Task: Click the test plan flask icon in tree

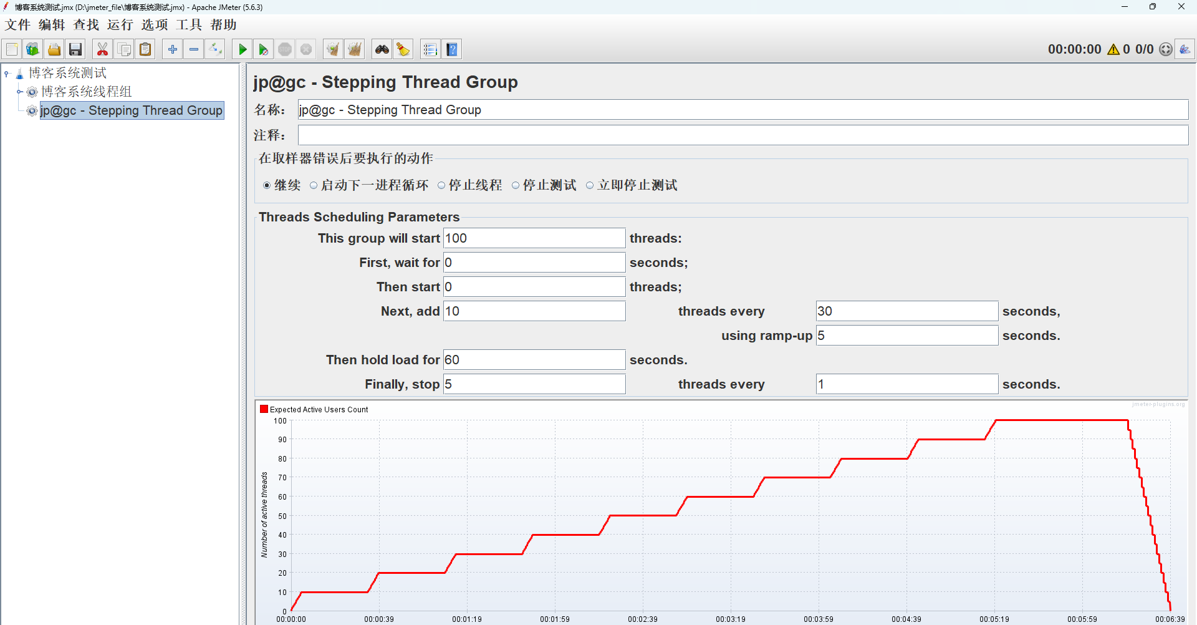Action: click(19, 74)
